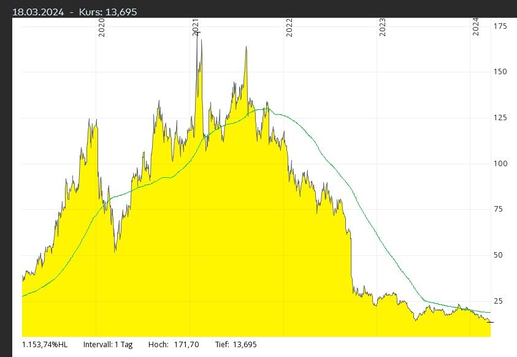Click the 175 price axis label
Viewport: 517px width, 357px height.
coord(499,26)
